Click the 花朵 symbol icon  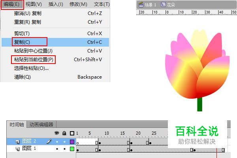point(163,4)
